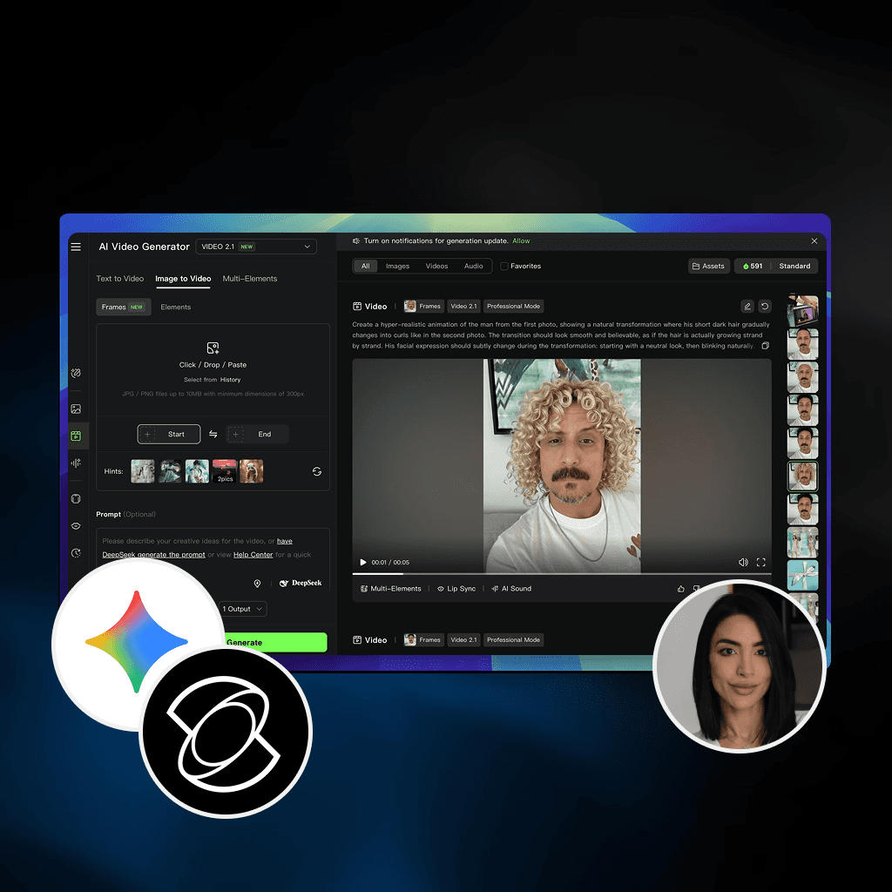Image resolution: width=892 pixels, height=892 pixels.
Task: Switch to the Multi-Elements tab at top
Action: pyautogui.click(x=250, y=279)
